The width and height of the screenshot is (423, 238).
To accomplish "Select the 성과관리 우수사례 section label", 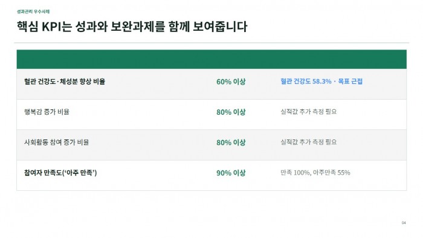I will pyautogui.click(x=33, y=11).
